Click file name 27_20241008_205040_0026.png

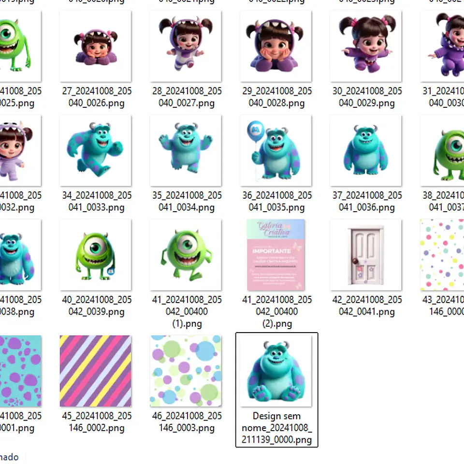[97, 97]
